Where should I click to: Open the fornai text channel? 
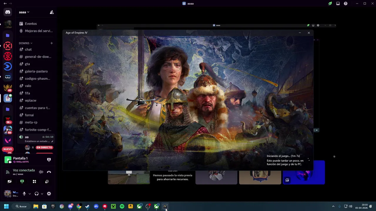pos(36,115)
